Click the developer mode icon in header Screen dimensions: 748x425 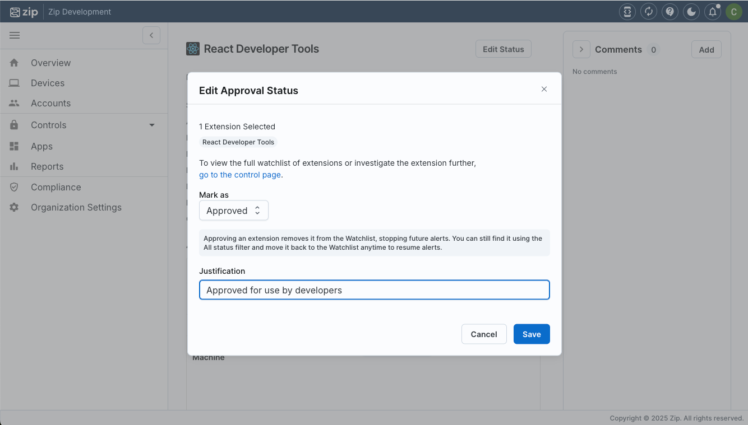(x=627, y=12)
